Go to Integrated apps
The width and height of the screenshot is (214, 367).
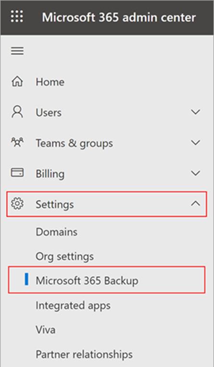(73, 306)
